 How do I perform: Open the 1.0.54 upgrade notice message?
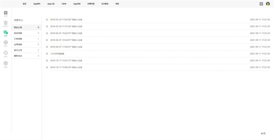click(x=57, y=54)
